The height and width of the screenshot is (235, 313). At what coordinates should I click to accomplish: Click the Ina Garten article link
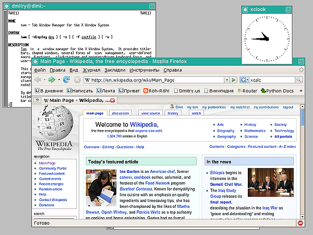click(x=129, y=171)
